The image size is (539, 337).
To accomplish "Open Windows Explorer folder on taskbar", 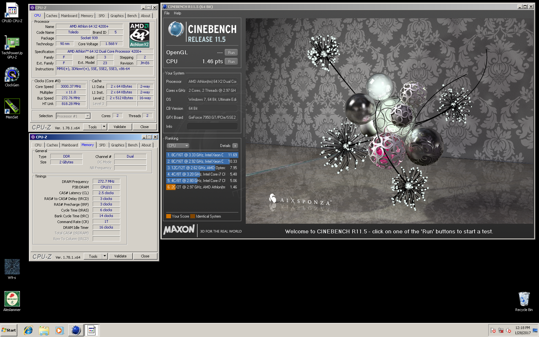I will (44, 330).
